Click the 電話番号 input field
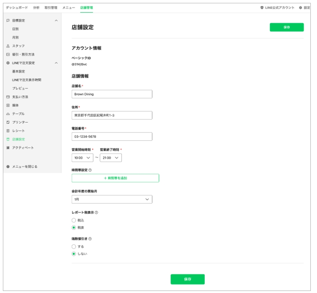This screenshot has width=317, height=293. click(x=112, y=137)
